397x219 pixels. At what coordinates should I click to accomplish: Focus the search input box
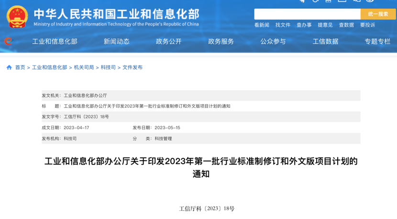pyautogui.click(x=307, y=14)
